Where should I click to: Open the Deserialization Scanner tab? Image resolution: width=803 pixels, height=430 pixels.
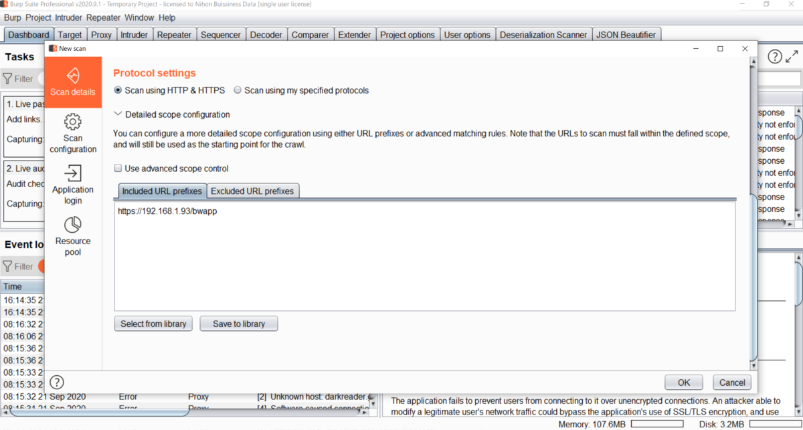point(543,35)
